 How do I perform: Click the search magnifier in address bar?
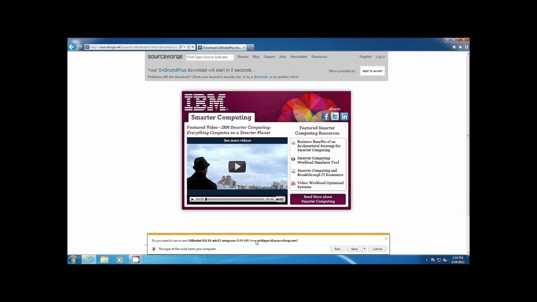click(180, 47)
